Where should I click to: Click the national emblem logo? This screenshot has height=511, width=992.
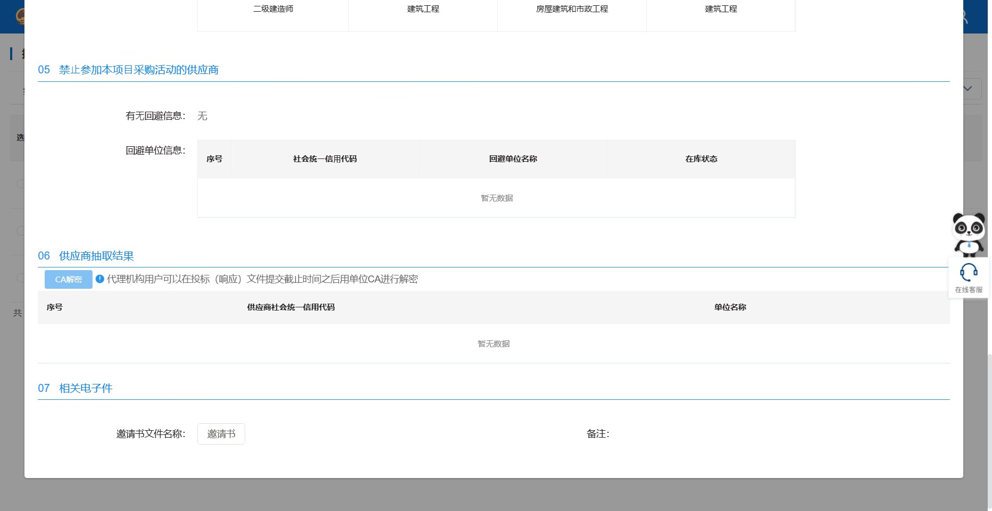pos(20,17)
